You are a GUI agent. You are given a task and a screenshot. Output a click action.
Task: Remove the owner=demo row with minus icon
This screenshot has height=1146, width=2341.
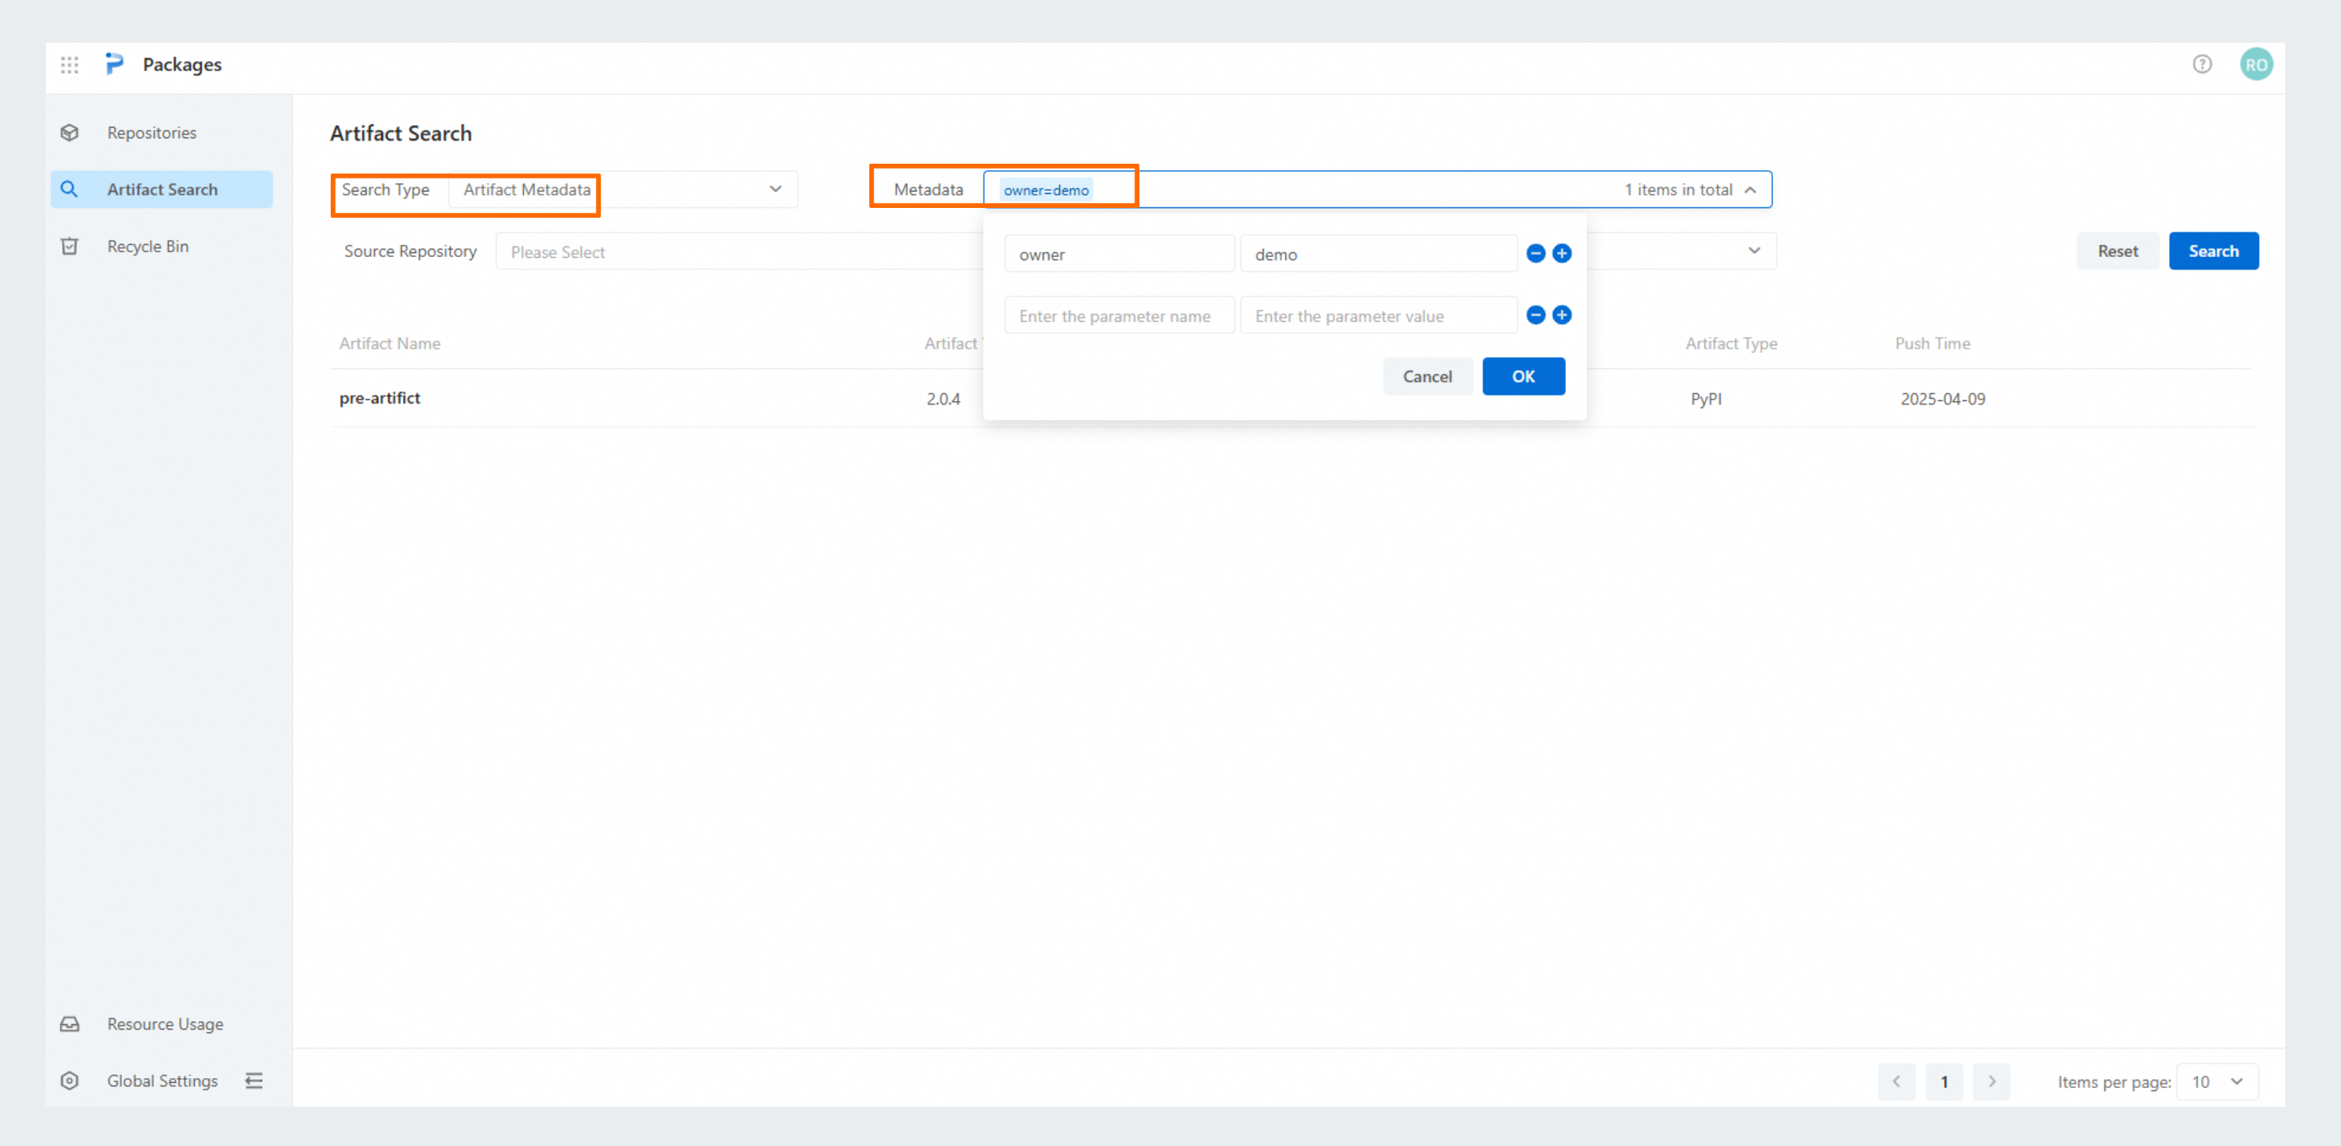(1535, 254)
